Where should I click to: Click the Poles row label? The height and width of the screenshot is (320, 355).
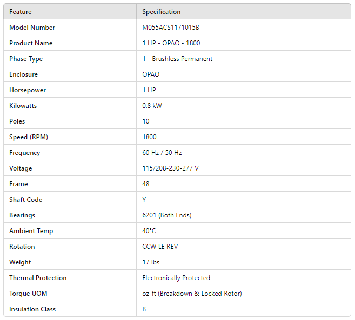(17, 121)
